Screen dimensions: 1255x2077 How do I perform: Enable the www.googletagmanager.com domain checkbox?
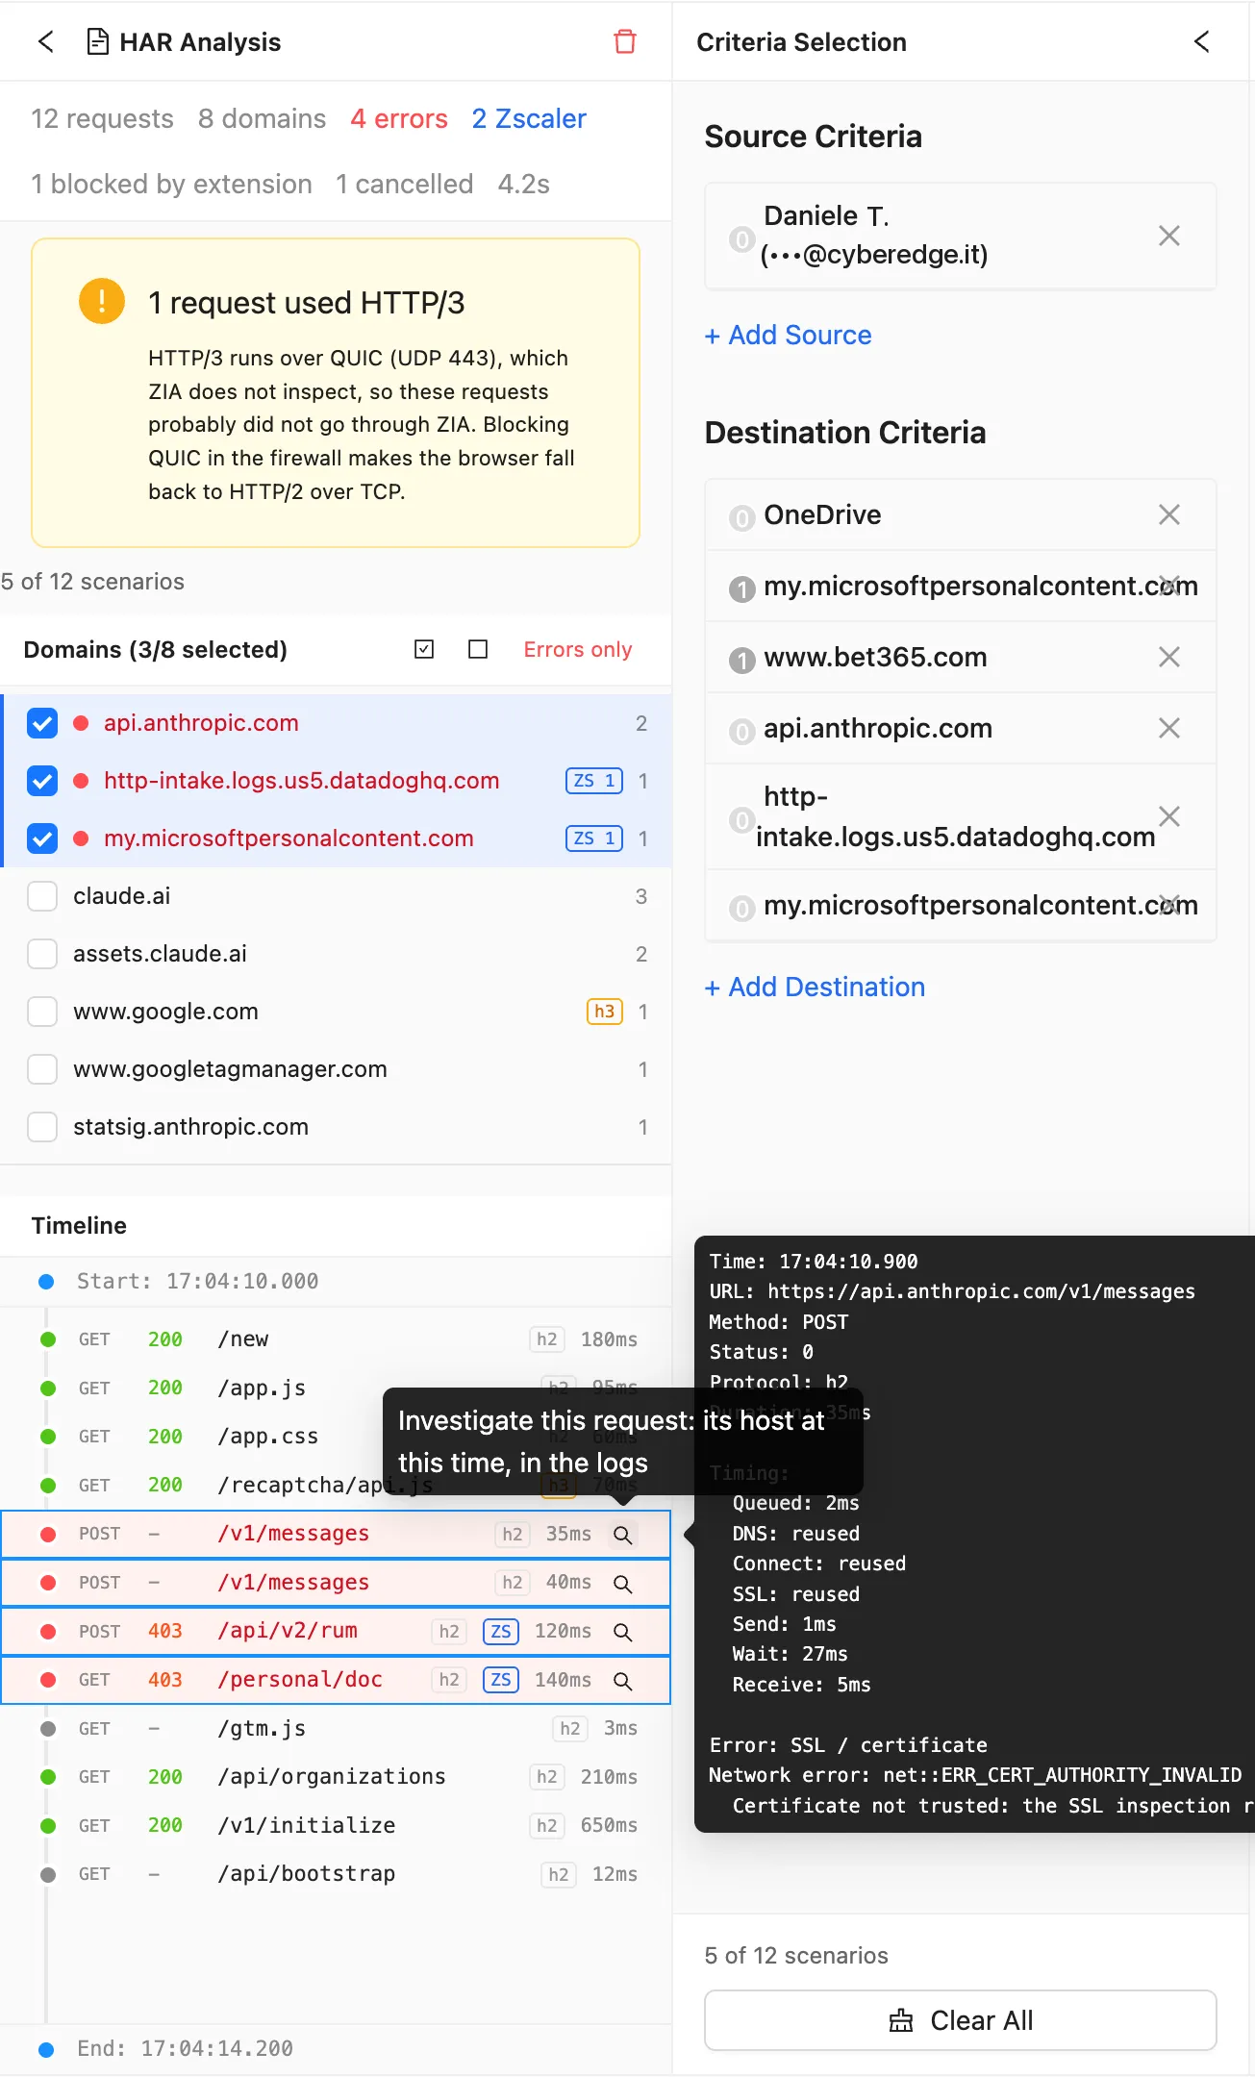(x=42, y=1069)
